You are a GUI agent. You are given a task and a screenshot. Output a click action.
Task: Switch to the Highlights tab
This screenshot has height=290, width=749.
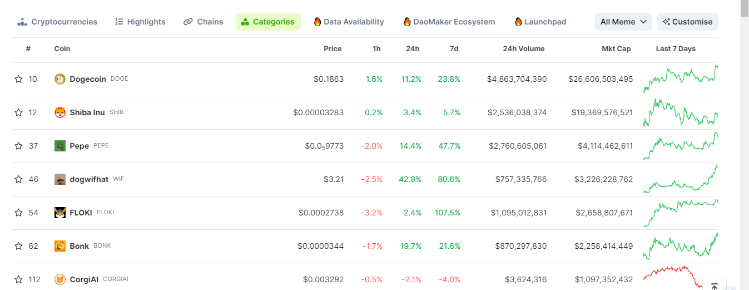pyautogui.click(x=140, y=22)
